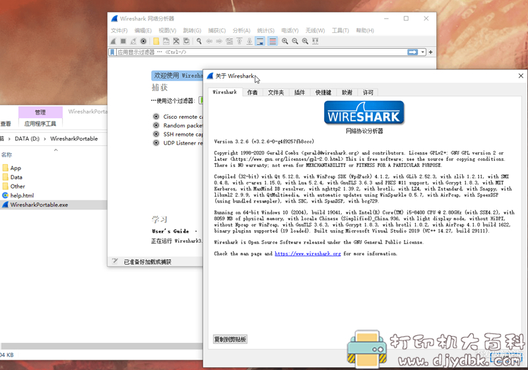The image size is (528, 370).
Task: Click the Go to specified packet icon
Action: (229, 41)
